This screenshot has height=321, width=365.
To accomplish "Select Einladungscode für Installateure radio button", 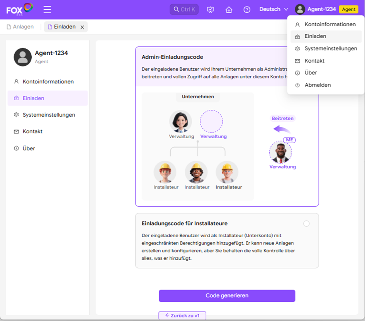I will coord(306,224).
